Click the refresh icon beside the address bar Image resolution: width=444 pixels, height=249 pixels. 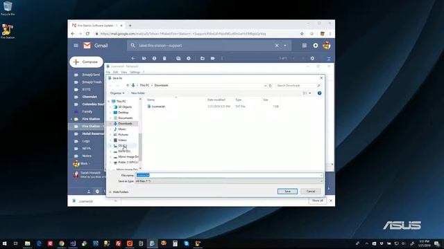click(270, 86)
